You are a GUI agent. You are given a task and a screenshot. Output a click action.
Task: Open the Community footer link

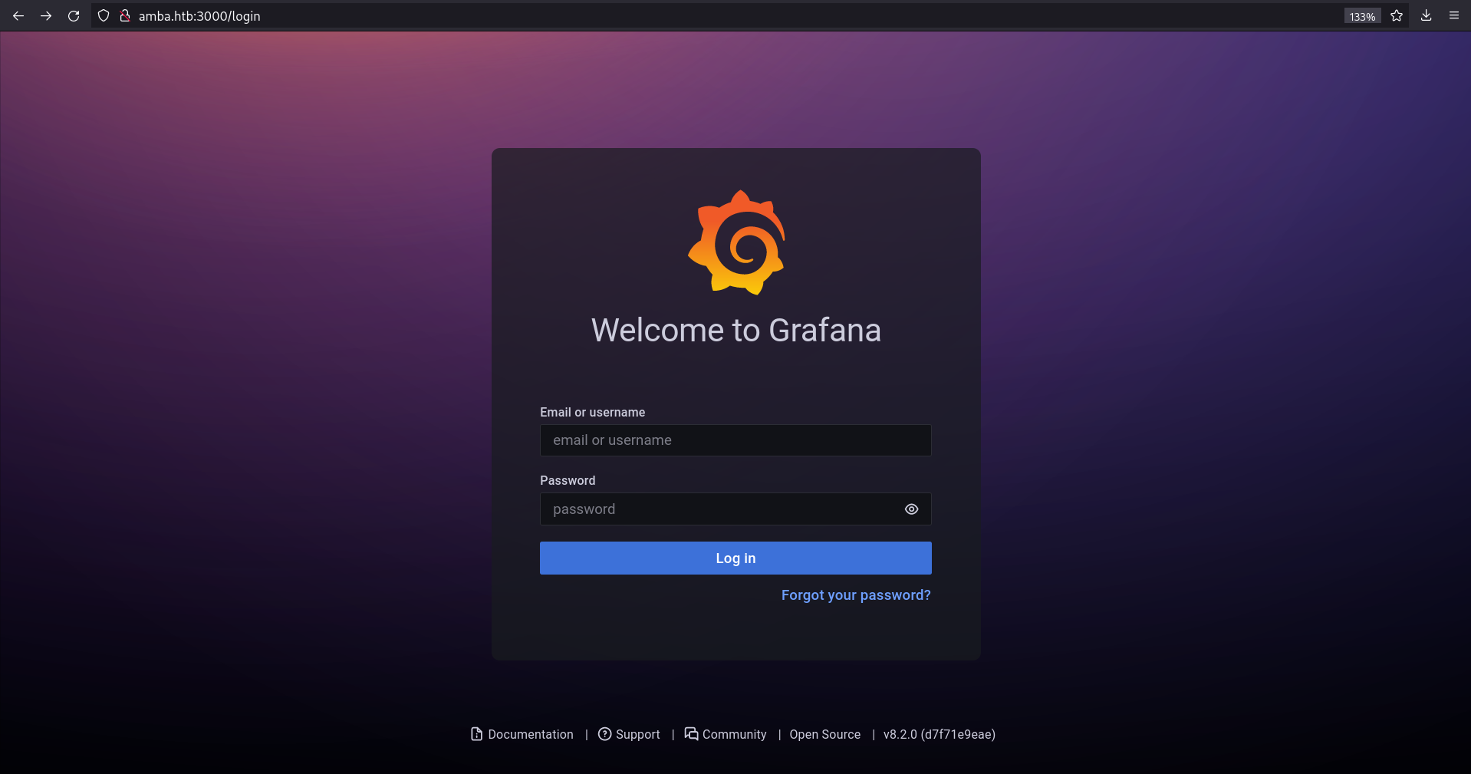click(726, 734)
